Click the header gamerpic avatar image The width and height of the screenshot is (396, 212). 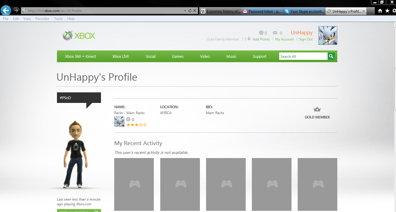pos(328,35)
